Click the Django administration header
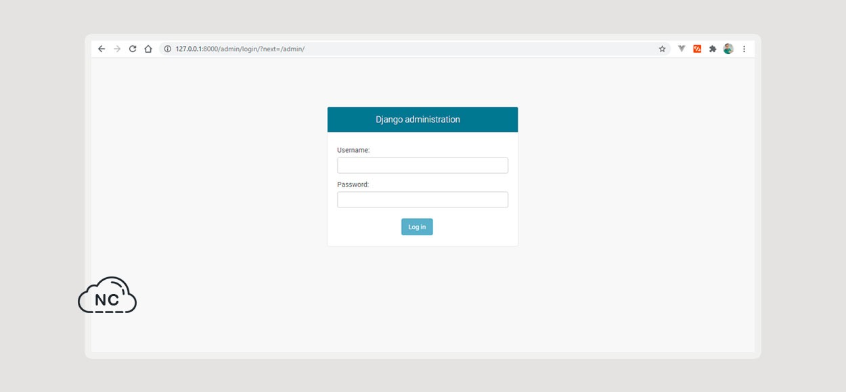846x392 pixels. 422,120
